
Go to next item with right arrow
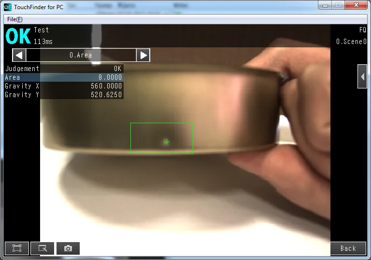click(143, 55)
